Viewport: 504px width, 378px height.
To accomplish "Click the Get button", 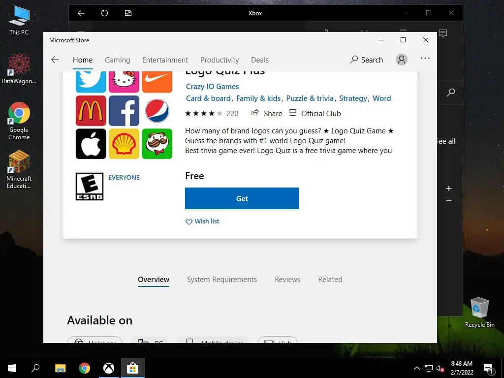I will [x=242, y=198].
